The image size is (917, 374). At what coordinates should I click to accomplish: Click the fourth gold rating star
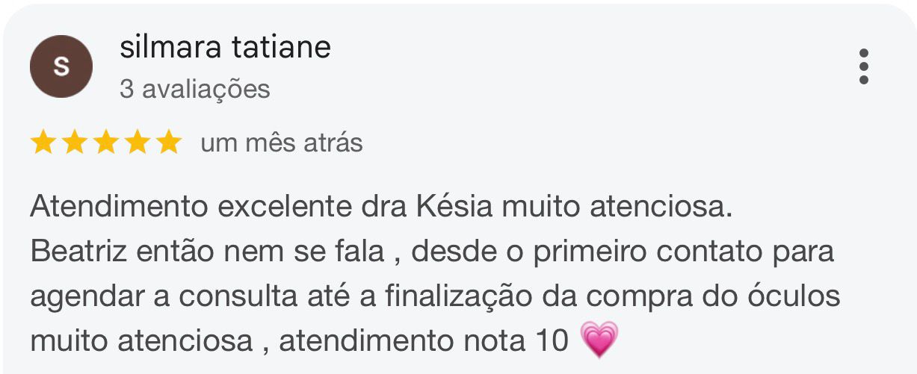pyautogui.click(x=138, y=142)
